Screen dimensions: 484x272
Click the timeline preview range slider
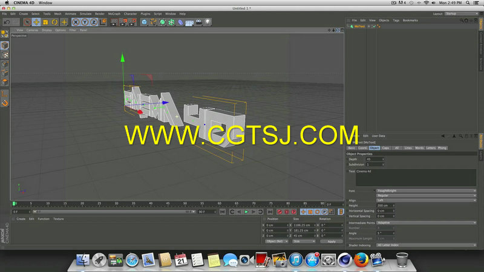click(x=114, y=212)
